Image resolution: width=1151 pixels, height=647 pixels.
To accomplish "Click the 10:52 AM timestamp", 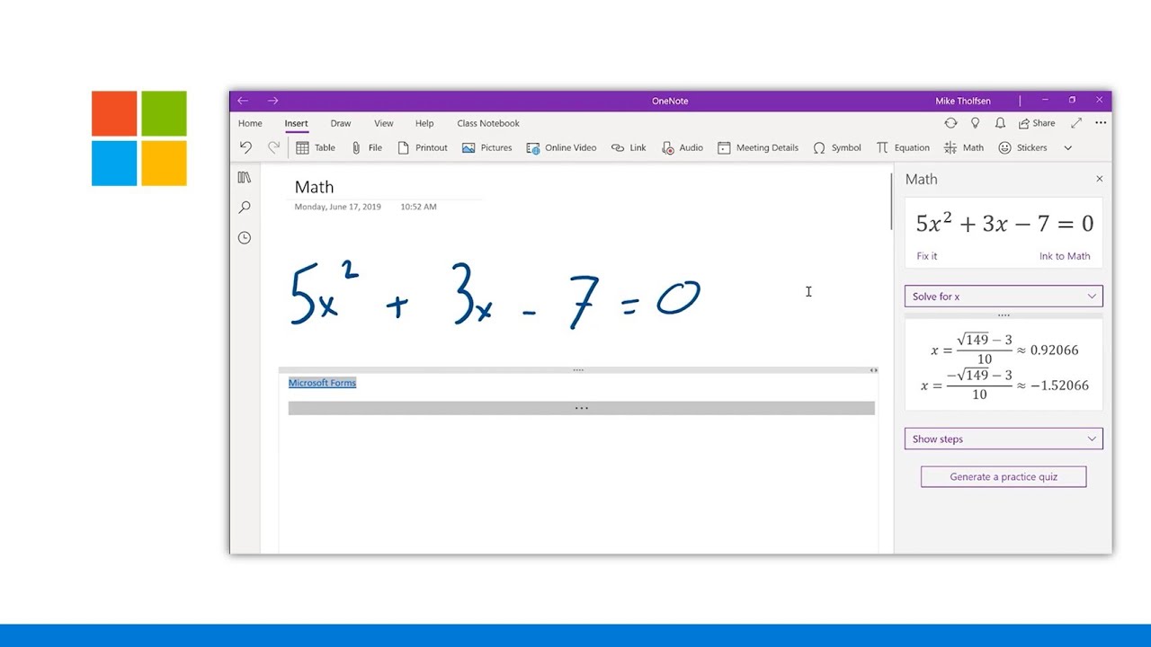I will tap(418, 207).
